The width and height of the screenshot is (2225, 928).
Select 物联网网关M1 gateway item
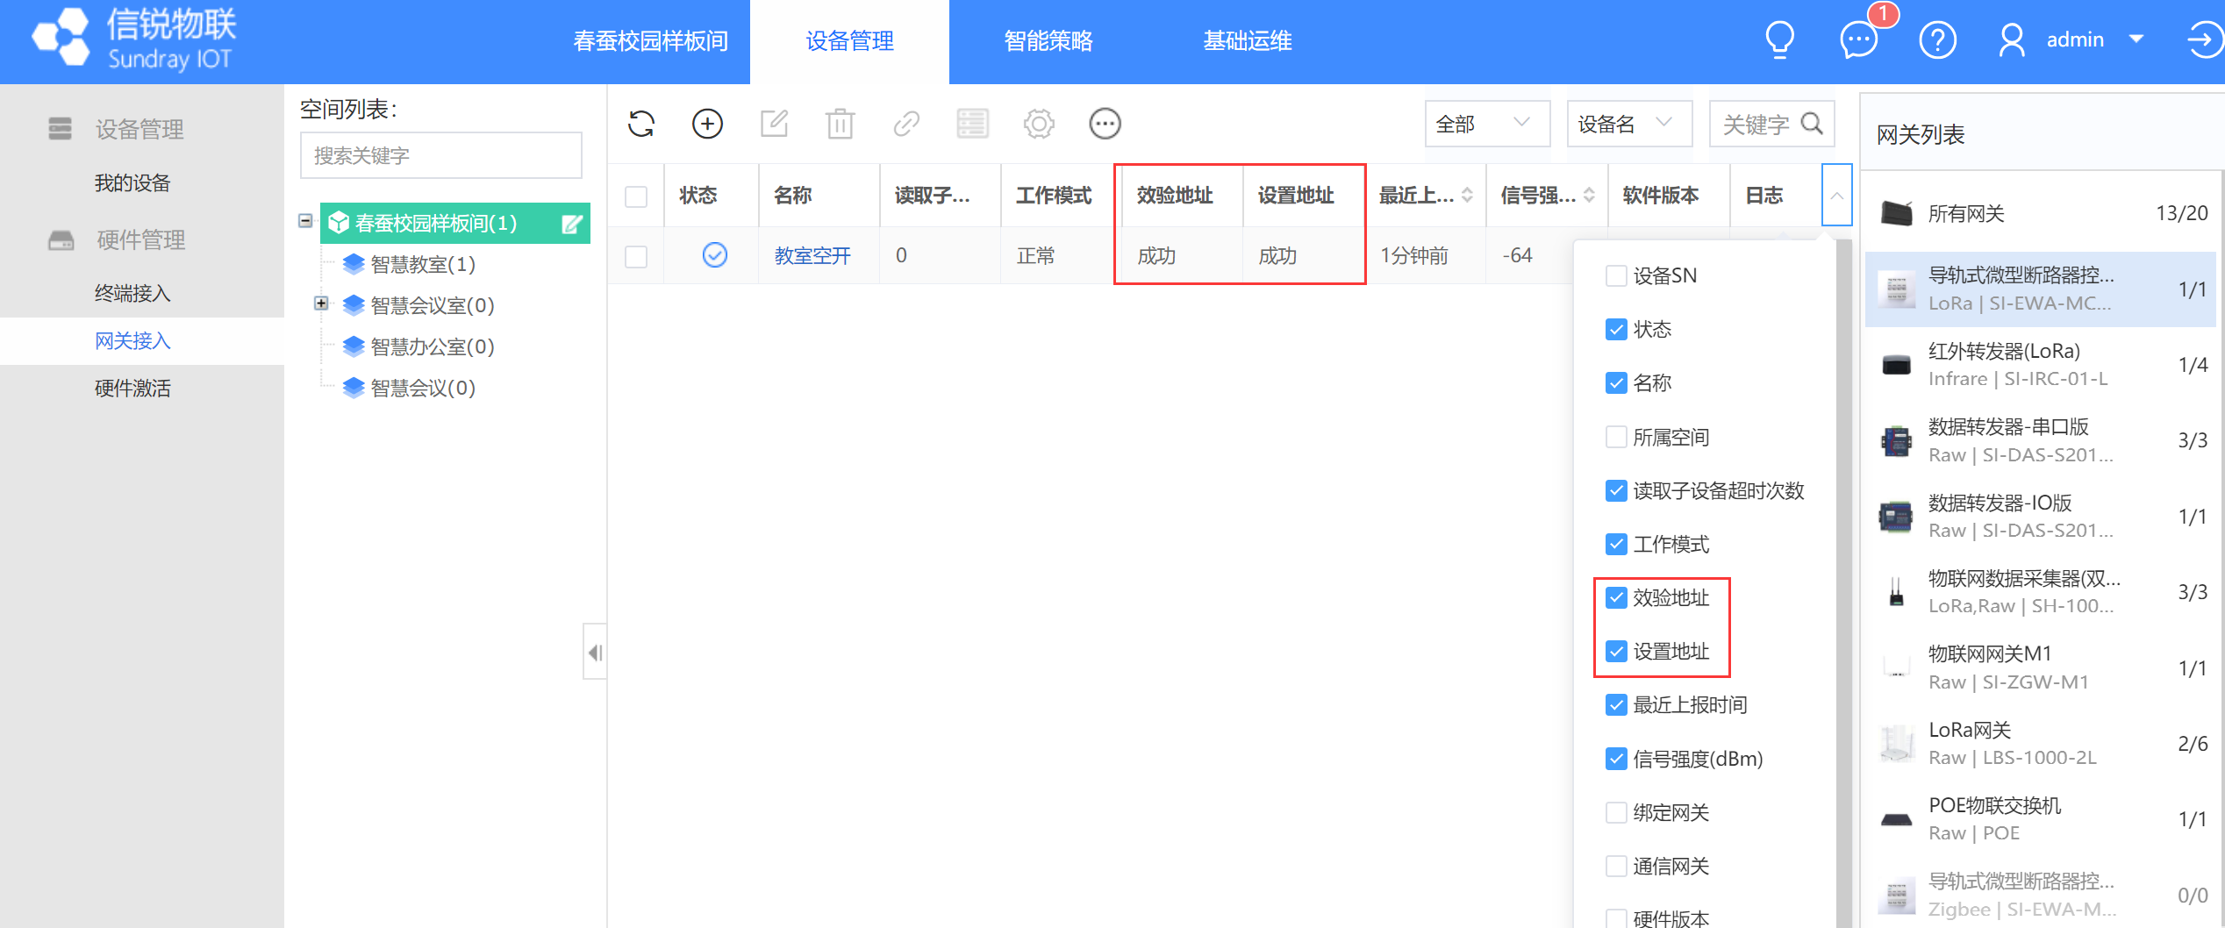(x=2040, y=667)
